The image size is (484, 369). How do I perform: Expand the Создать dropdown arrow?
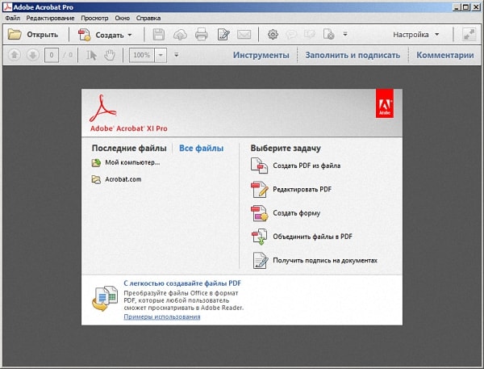coord(130,35)
